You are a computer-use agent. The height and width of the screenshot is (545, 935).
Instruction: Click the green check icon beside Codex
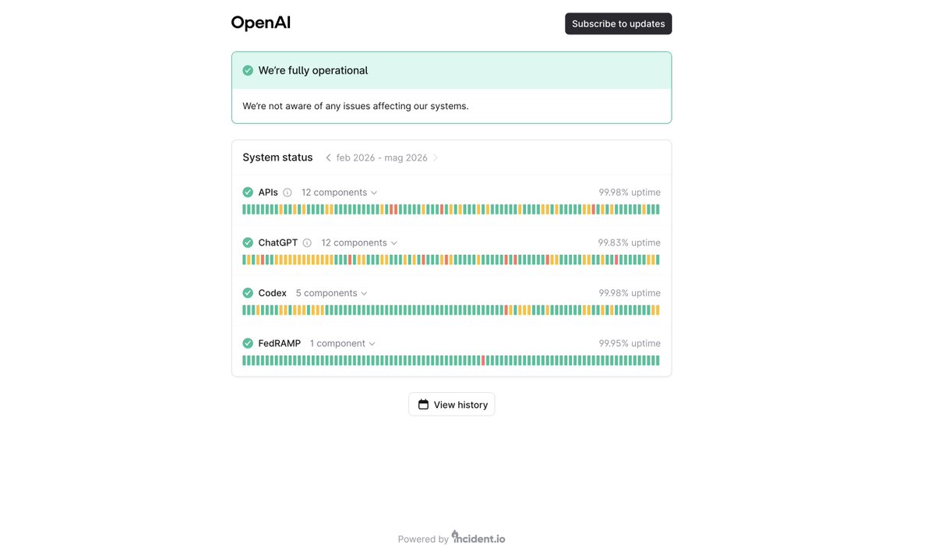pyautogui.click(x=248, y=293)
